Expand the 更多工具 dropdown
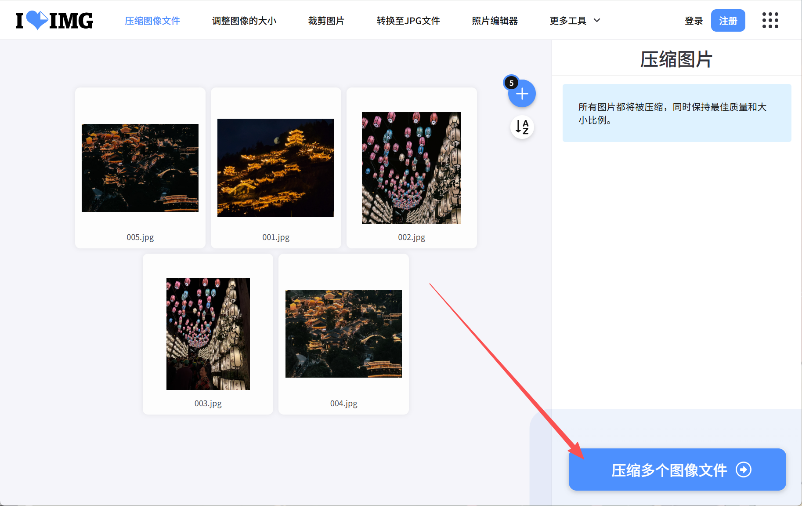 pyautogui.click(x=569, y=20)
